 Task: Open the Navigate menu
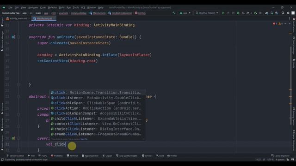[x=33, y=7]
